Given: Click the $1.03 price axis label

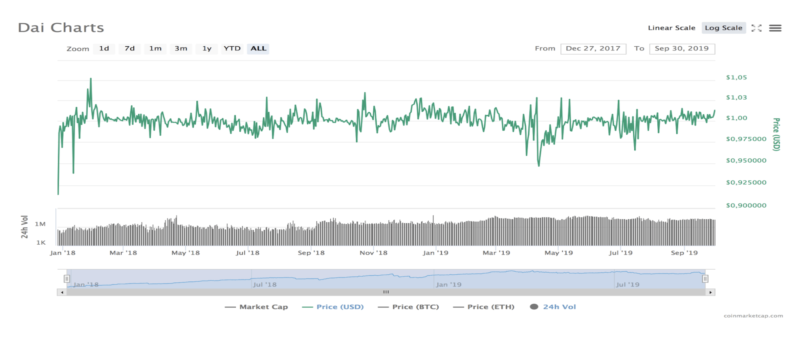Looking at the screenshot, I should pyautogui.click(x=736, y=98).
